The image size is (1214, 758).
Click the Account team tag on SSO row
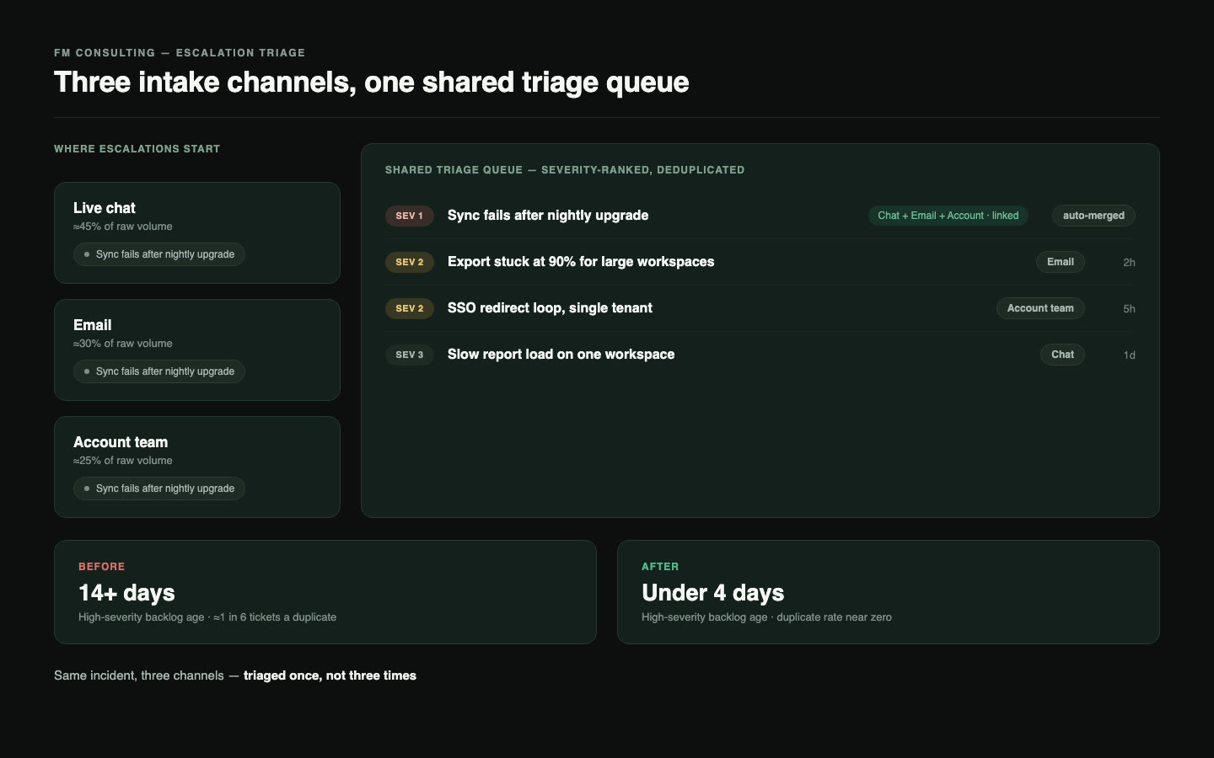(1040, 308)
